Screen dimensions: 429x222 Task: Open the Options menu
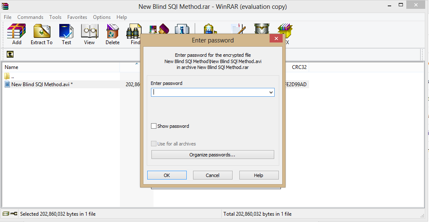tap(102, 17)
